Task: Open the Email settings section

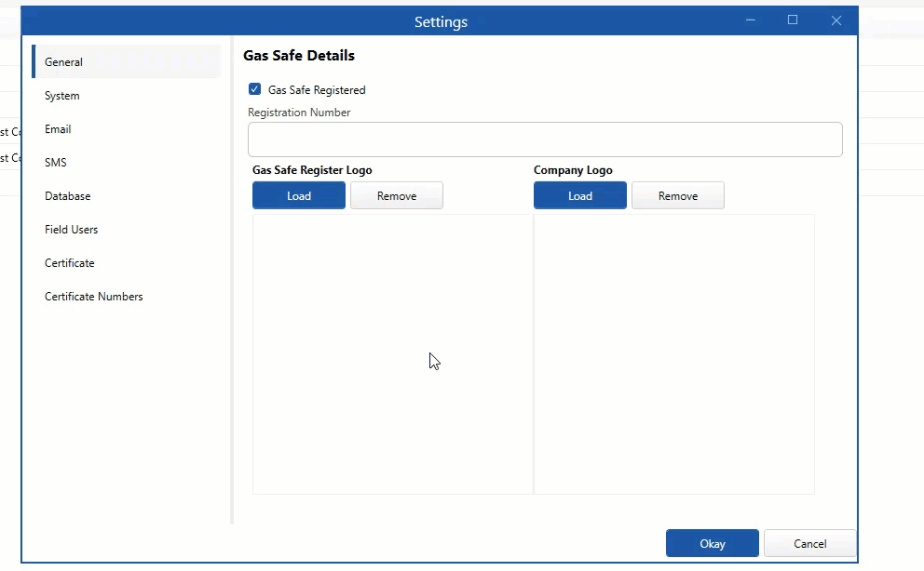Action: (x=58, y=128)
